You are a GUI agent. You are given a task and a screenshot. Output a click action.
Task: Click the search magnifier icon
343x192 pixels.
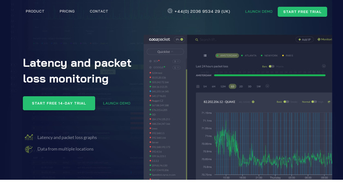(197, 40)
